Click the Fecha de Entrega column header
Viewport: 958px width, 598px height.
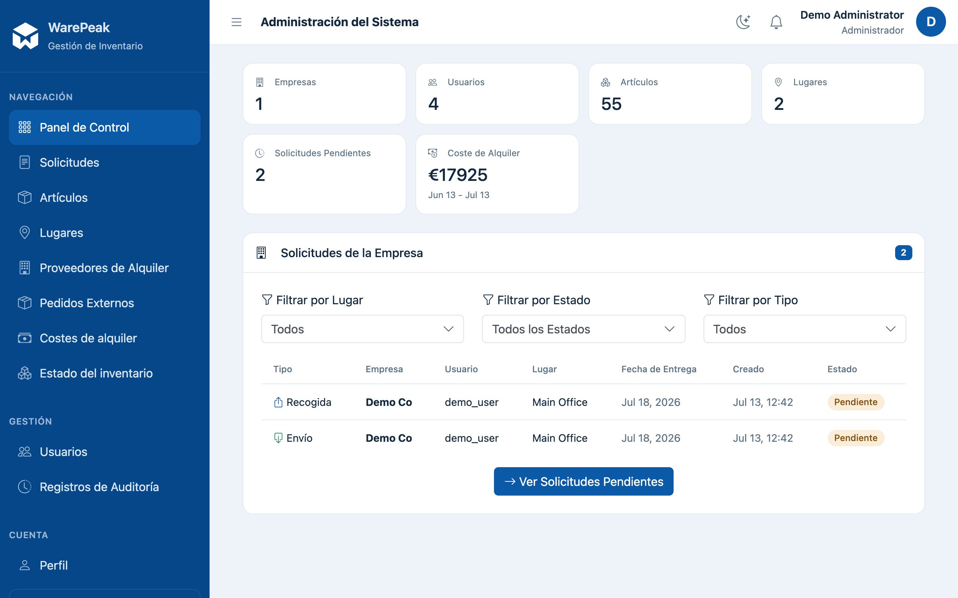pyautogui.click(x=659, y=369)
